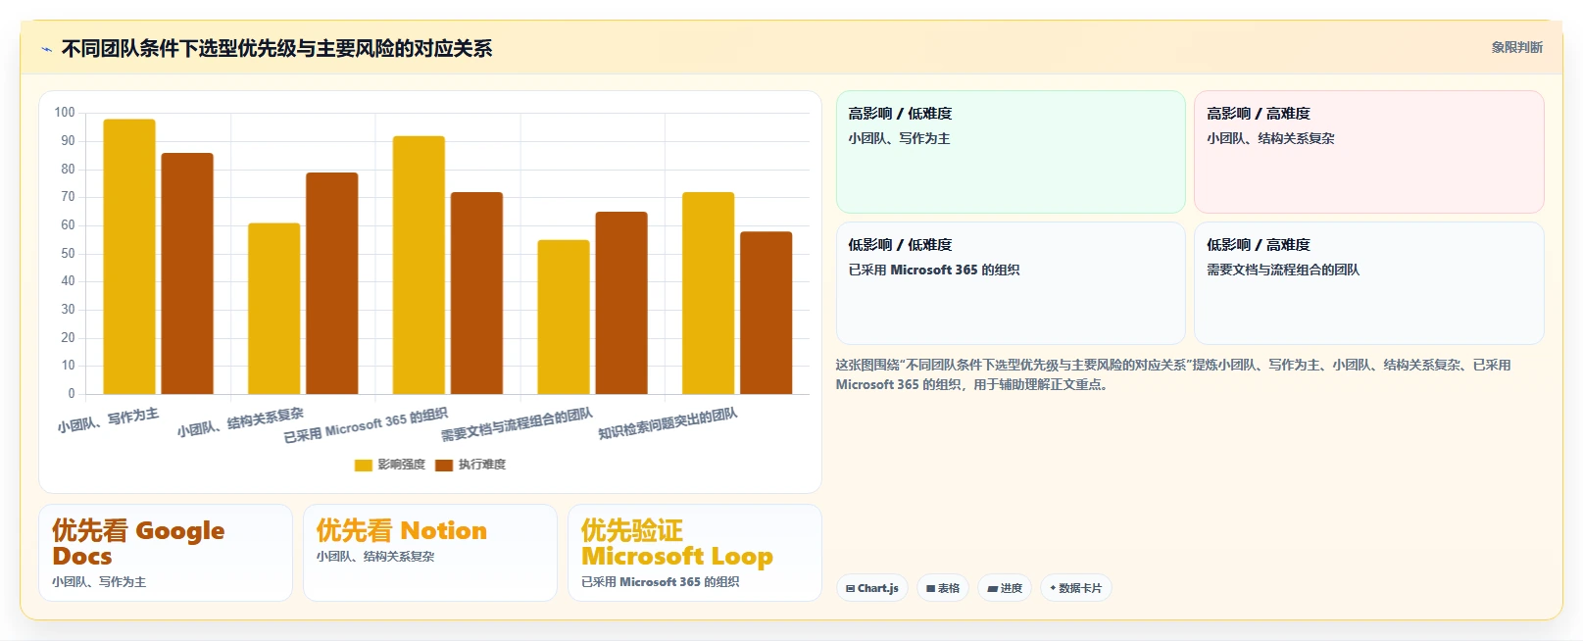Click the yellow bar for 知识检索问题突出的团队
The width and height of the screenshot is (1583, 641).
[709, 293]
